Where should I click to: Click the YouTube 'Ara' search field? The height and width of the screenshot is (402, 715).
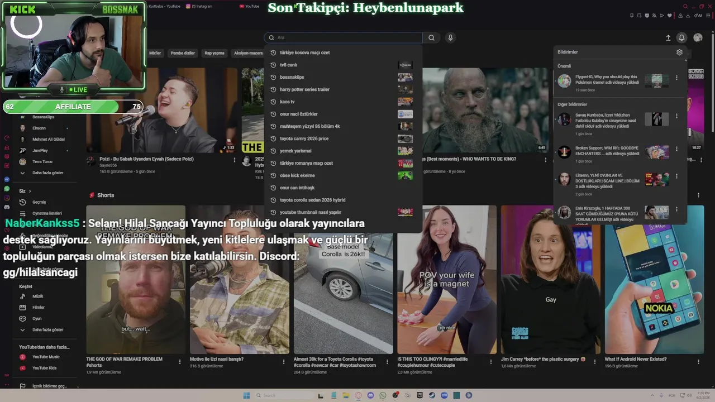click(344, 37)
